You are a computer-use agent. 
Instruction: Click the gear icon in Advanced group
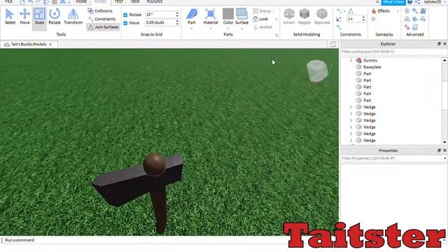pos(407,11)
